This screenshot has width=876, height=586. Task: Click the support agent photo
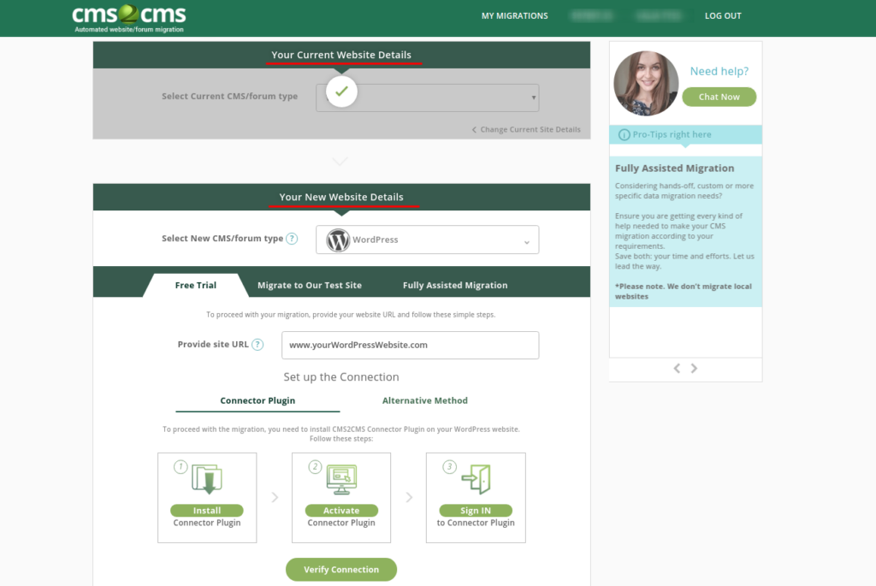(x=646, y=83)
